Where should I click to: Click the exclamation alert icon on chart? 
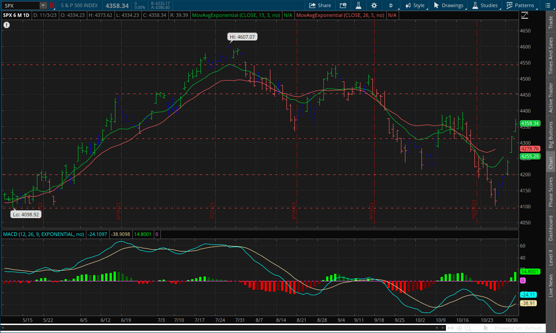(x=7, y=25)
